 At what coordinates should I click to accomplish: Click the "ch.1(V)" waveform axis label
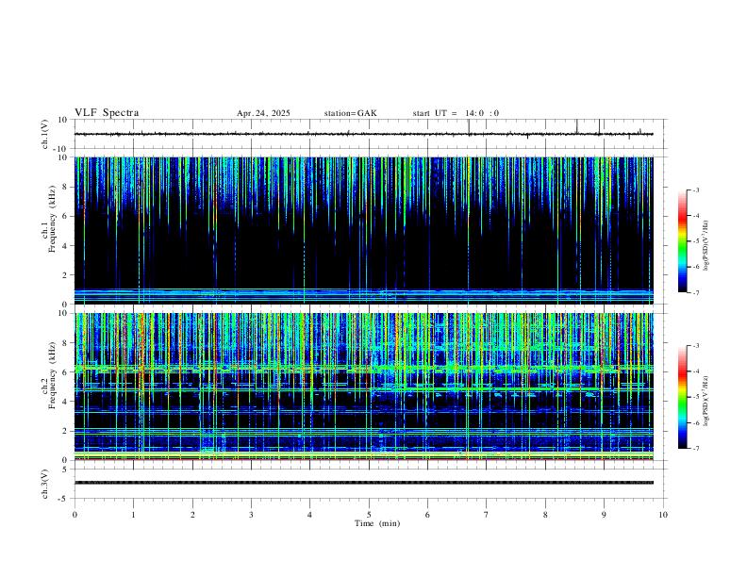(x=45, y=134)
